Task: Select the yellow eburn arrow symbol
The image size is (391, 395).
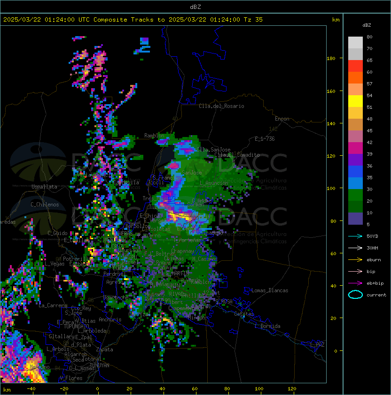Action: point(355,260)
